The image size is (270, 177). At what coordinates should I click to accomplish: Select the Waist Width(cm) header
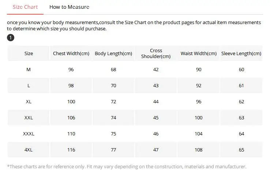click(199, 53)
